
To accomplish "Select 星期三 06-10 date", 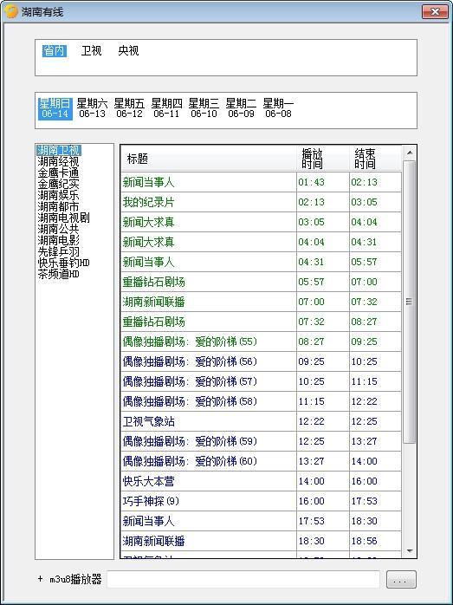I will [x=204, y=108].
